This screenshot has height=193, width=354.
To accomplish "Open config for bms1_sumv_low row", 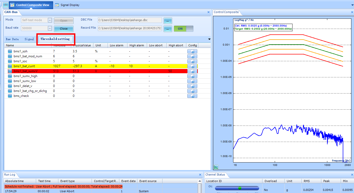I will 192,81.
